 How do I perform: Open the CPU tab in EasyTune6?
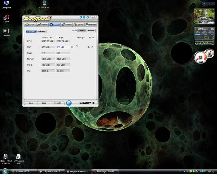click(x=30, y=25)
